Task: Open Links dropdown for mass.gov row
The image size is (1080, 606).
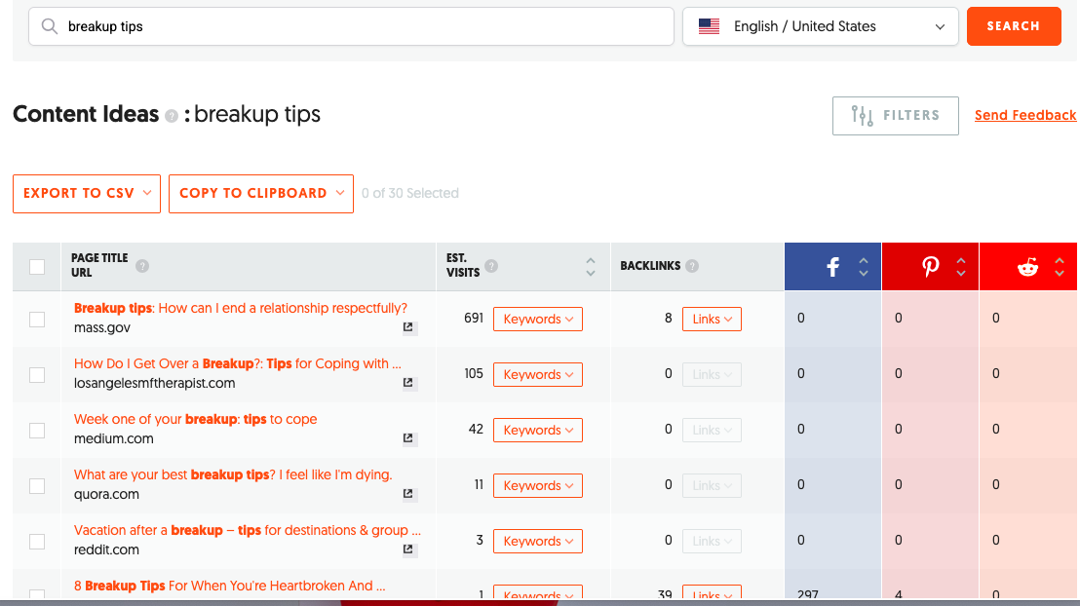Action: point(713,319)
